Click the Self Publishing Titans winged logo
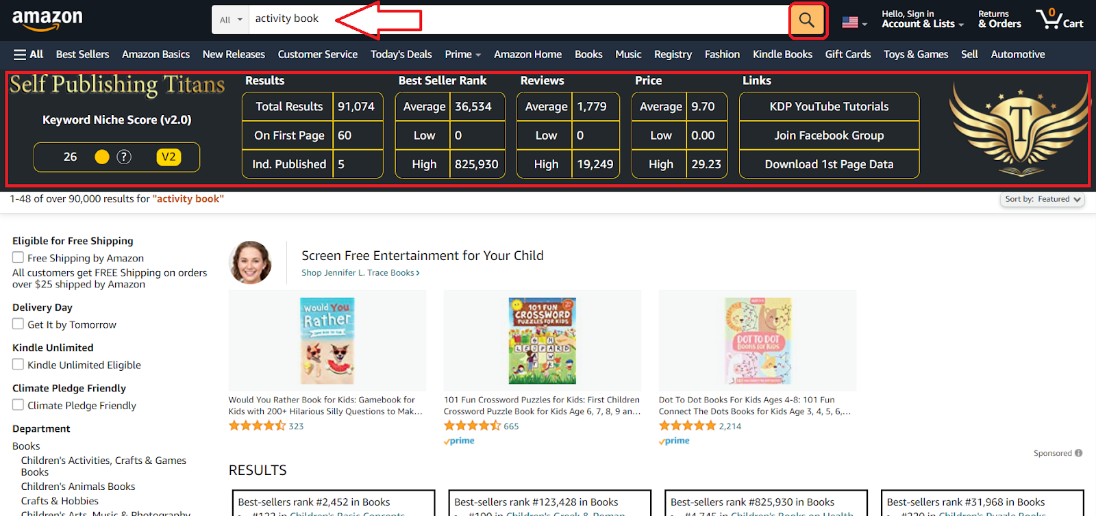 click(1019, 129)
